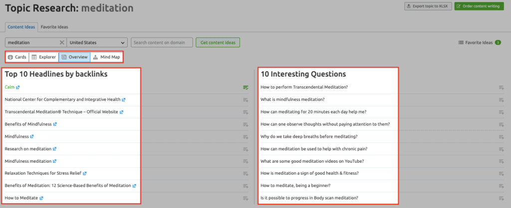Clear the meditation search field with X
The height and width of the screenshot is (208, 511).
click(61, 43)
